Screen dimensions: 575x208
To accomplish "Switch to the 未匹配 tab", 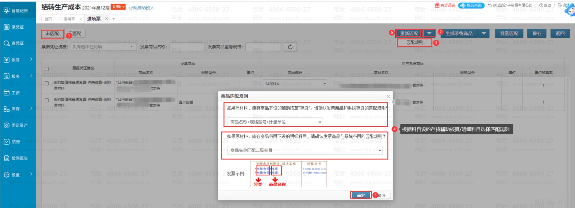I will 52,34.
